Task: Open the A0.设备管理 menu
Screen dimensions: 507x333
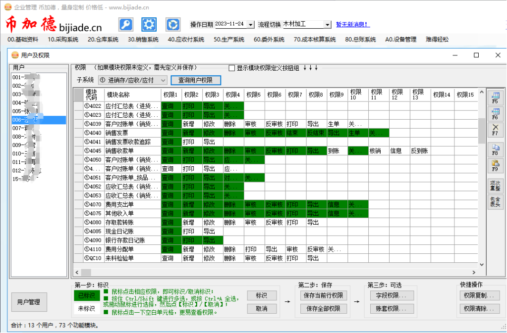Action: [400, 40]
